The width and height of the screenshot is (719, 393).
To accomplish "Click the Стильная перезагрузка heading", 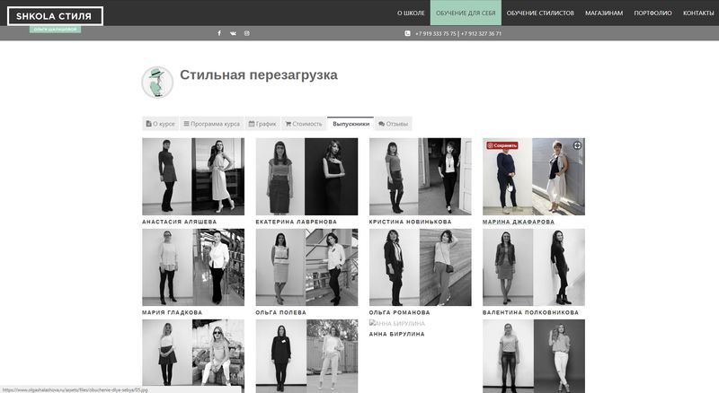I will (x=259, y=74).
